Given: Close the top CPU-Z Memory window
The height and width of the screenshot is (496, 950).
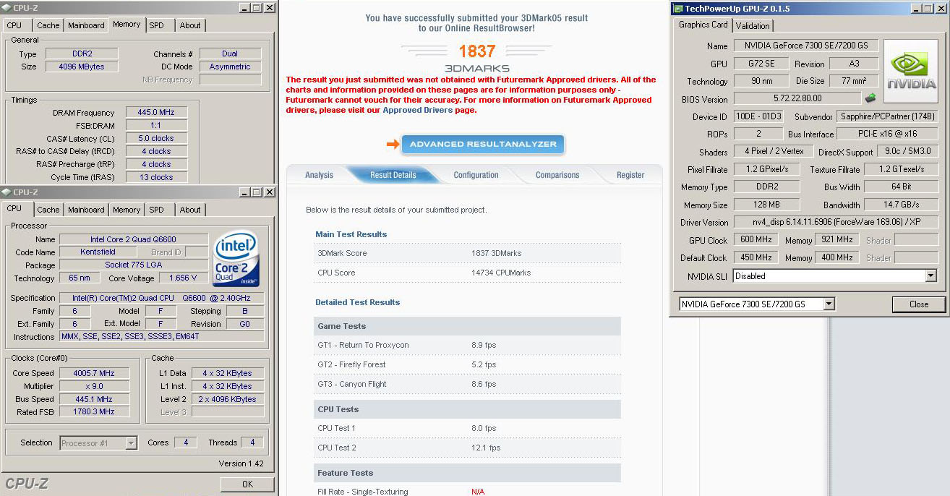Looking at the screenshot, I should 269,7.
